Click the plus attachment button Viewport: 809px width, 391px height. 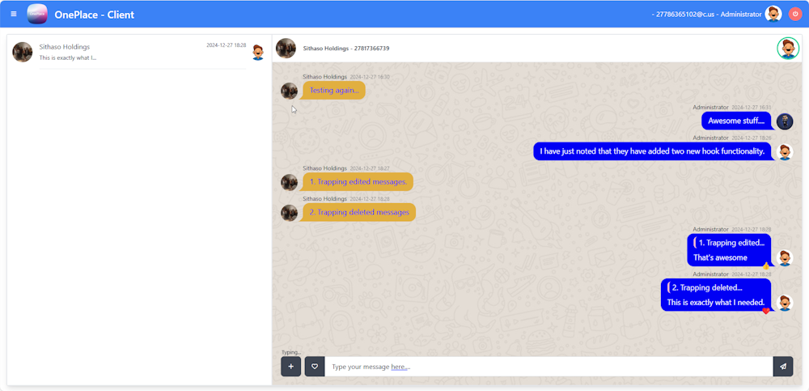(x=290, y=366)
